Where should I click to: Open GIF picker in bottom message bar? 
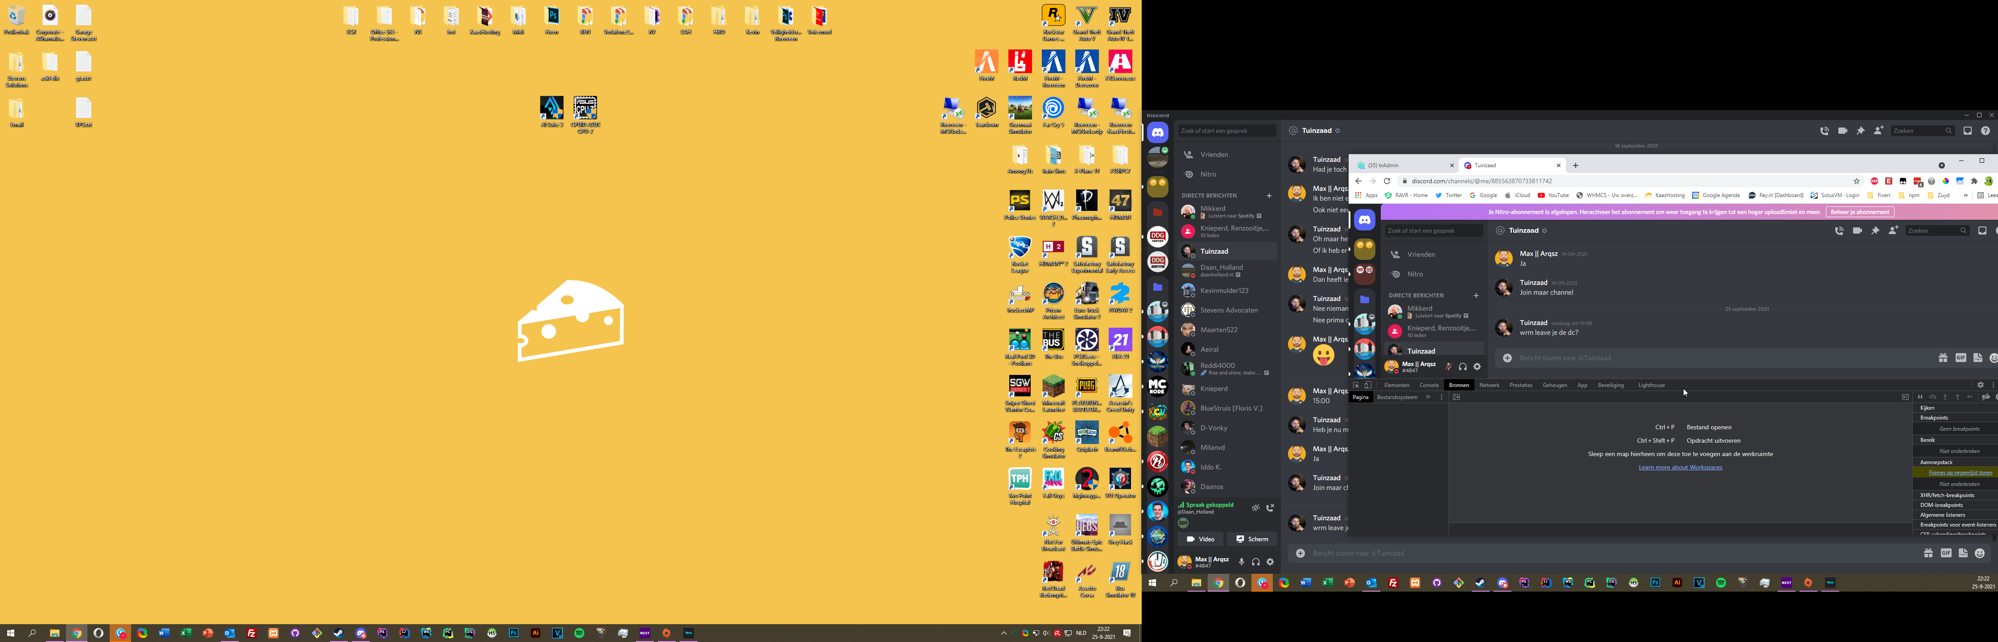(x=1945, y=553)
